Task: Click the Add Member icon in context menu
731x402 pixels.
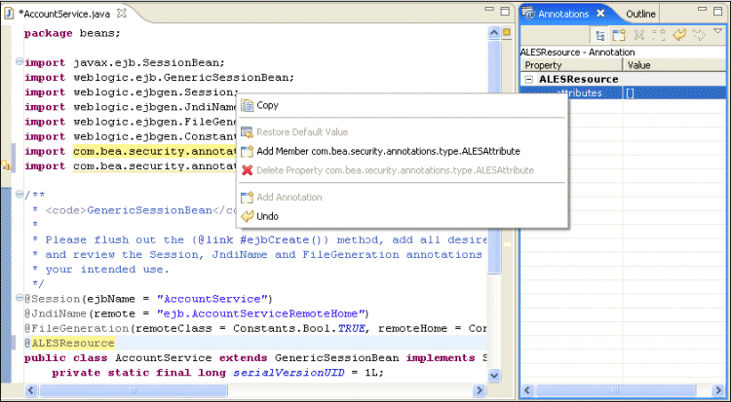Action: (248, 152)
